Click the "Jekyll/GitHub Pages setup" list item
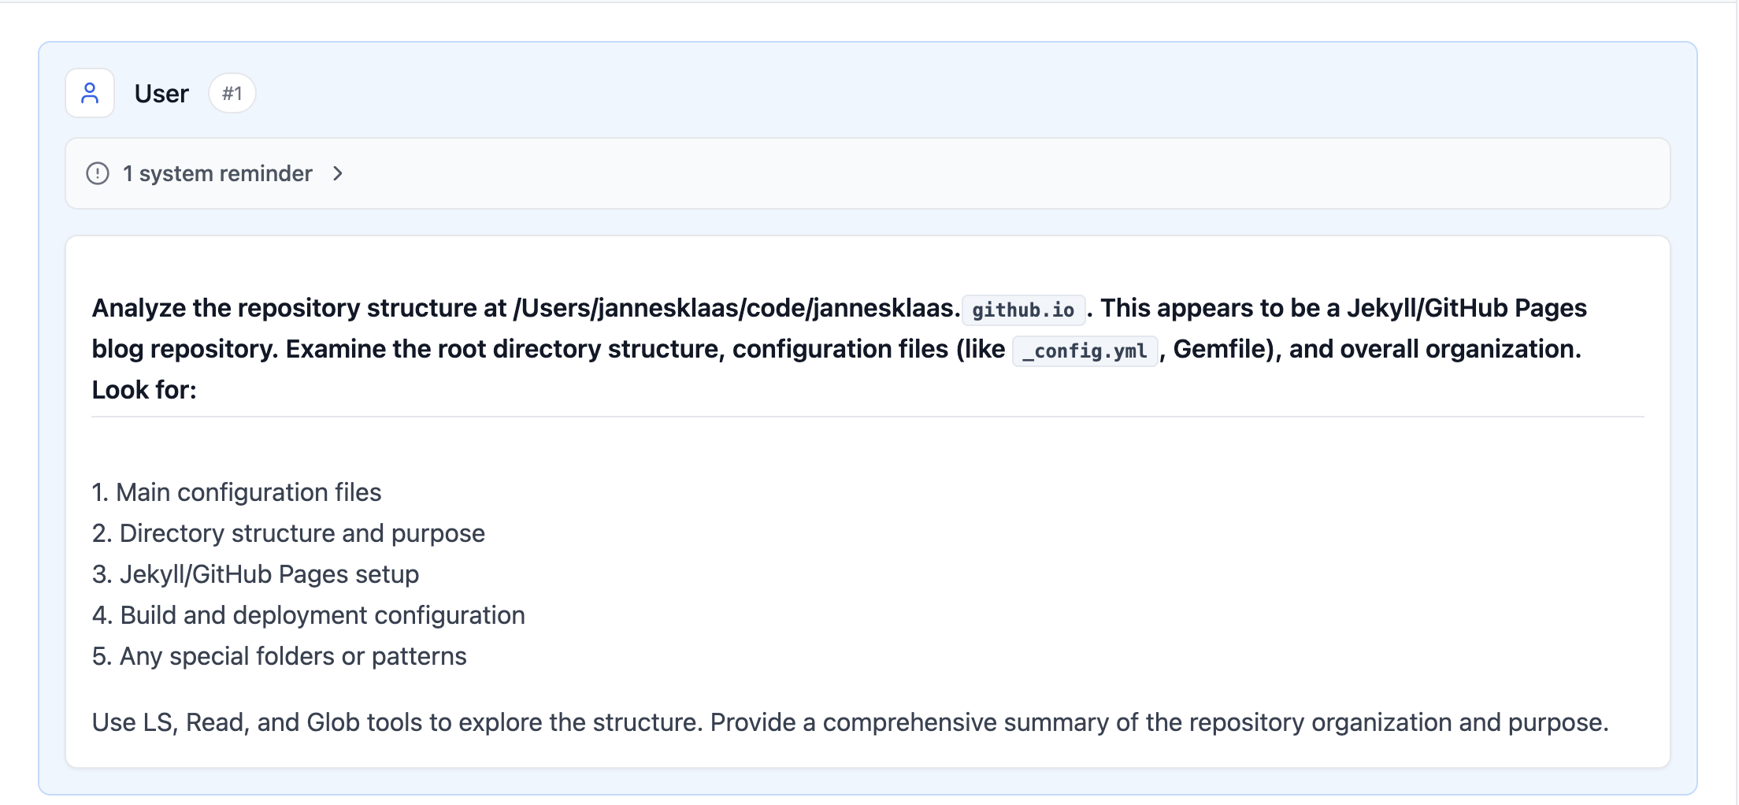The image size is (1739, 805). pyautogui.click(x=255, y=574)
